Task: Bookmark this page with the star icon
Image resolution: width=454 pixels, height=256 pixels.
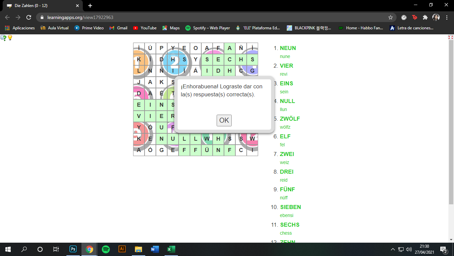Action: (x=390, y=17)
